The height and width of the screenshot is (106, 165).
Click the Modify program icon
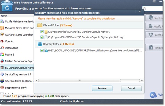[151, 26]
